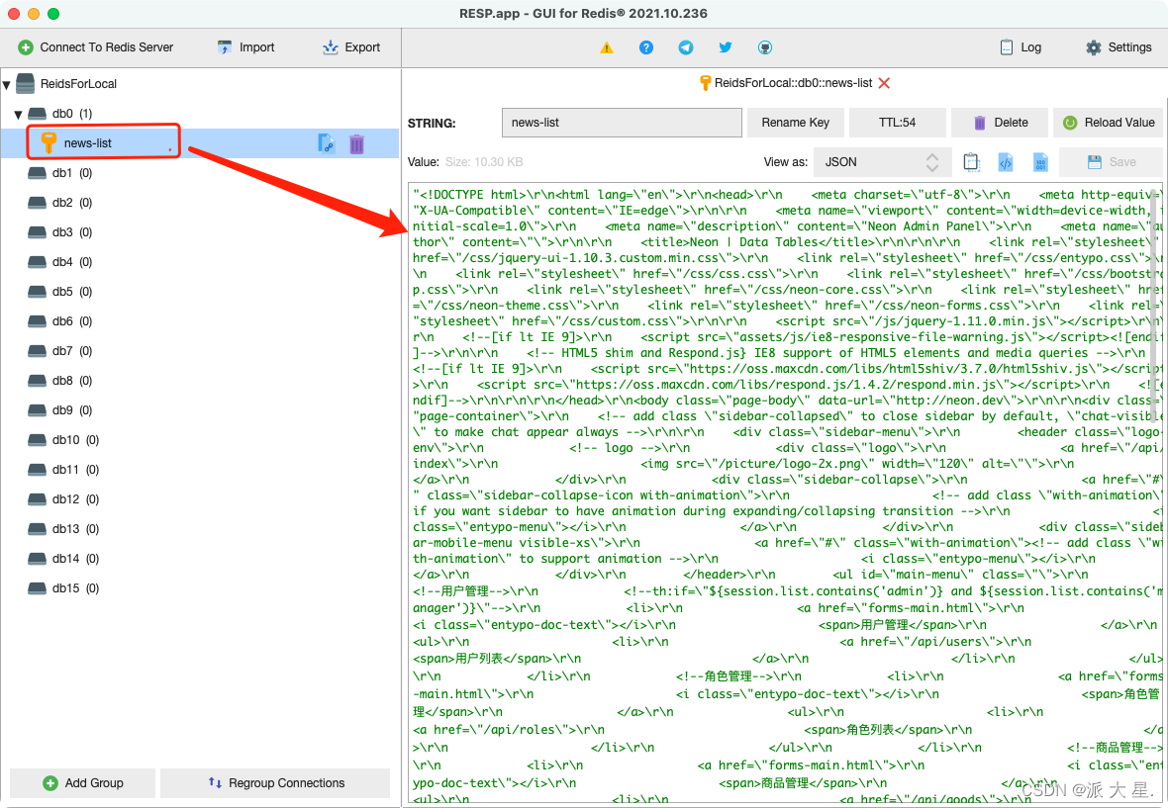Delete news-list via row trash icon
This screenshot has height=808, width=1168.
356,143
